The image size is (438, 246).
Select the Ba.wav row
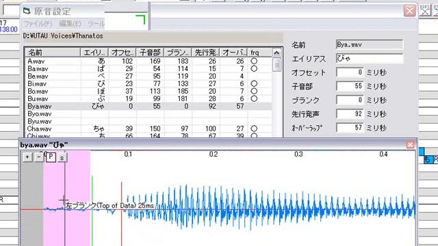pos(149,68)
